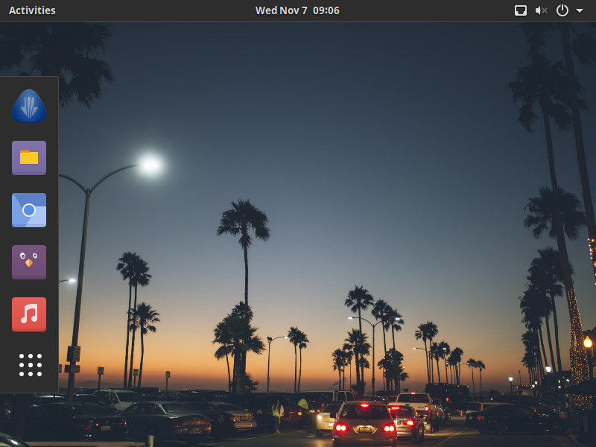The height and width of the screenshot is (447, 596).
Task: Open the file manager from the dock
Action: tap(28, 158)
